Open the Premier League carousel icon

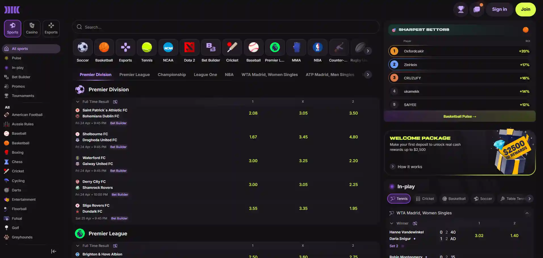[x=275, y=47]
